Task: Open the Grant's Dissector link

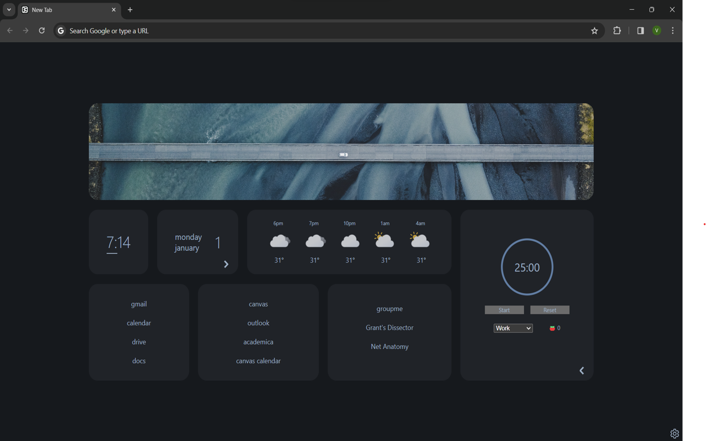Action: (389, 327)
